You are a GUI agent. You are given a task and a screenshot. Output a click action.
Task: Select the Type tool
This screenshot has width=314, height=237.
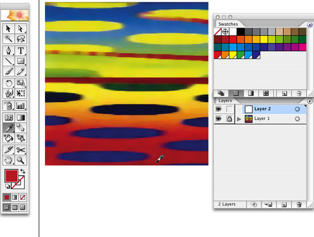pos(21,51)
